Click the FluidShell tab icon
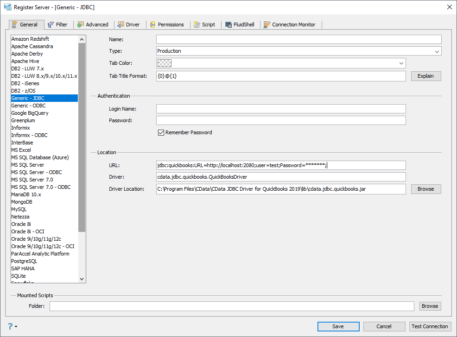The width and height of the screenshot is (457, 337). pos(228,25)
